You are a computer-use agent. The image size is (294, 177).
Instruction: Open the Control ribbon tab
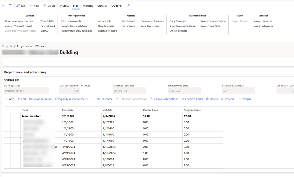click(x=102, y=6)
